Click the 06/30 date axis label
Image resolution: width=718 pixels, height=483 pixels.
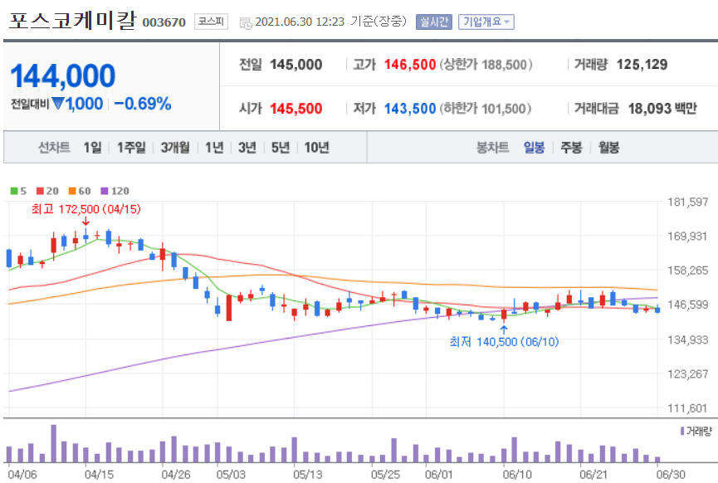pyautogui.click(x=672, y=475)
